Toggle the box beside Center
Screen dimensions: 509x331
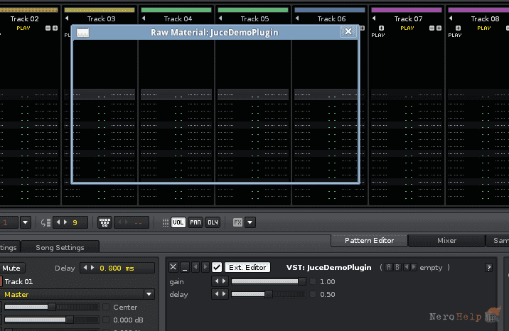(x=106, y=307)
